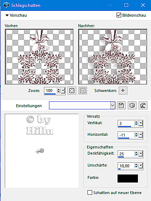Viewport: 151px width, 201px height.
Task: Click the Vorher preview image
Action: coord(39,56)
